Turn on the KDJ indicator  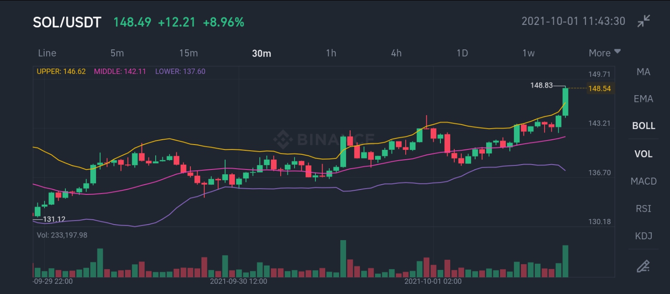643,236
